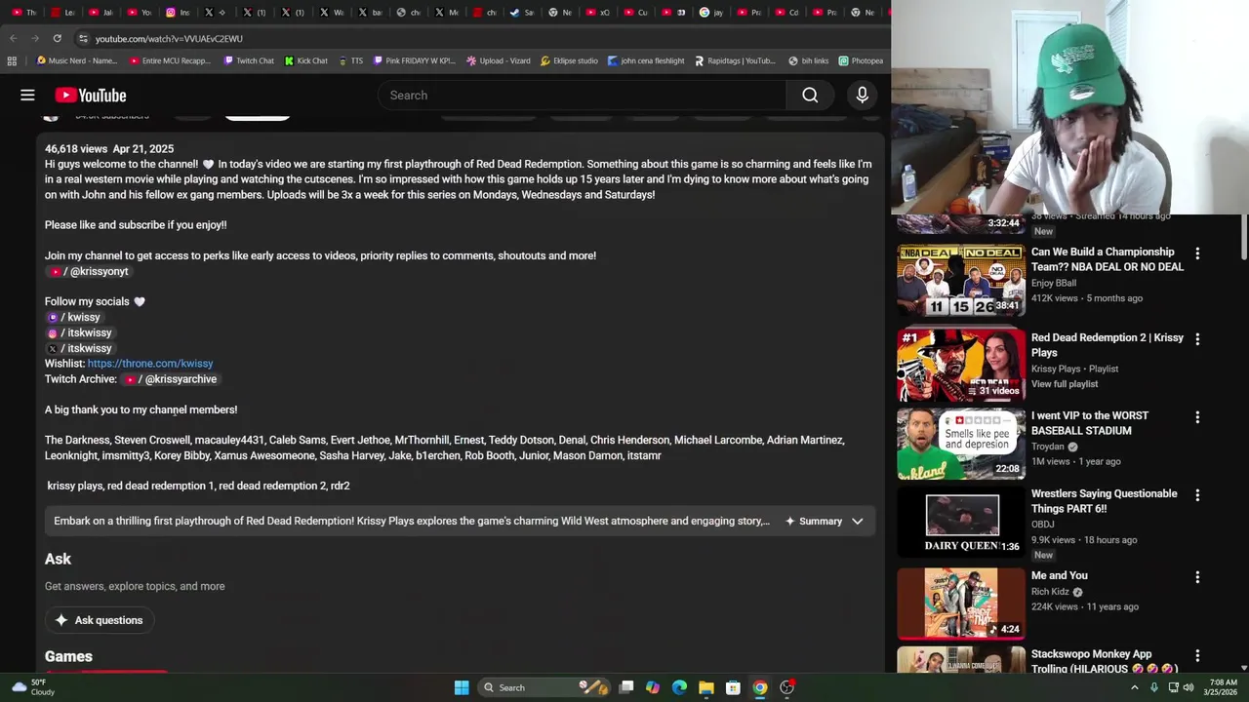Click 'Stackswopo Monkey App Trolling' video title
The height and width of the screenshot is (702, 1249).
click(x=1105, y=661)
